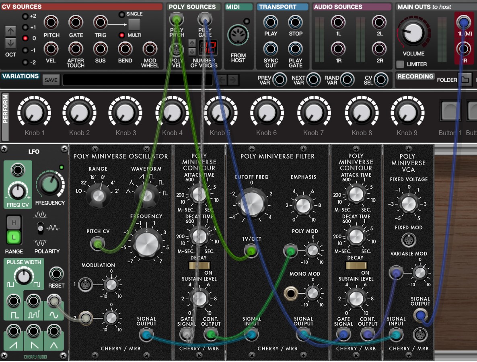477x362 pixels.
Task: Click the NEXT VAR jack
Action: (313, 80)
